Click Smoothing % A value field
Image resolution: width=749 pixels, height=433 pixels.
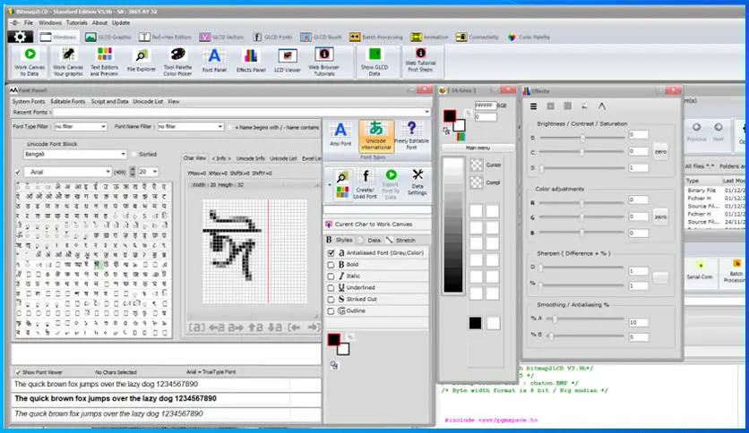click(x=638, y=322)
